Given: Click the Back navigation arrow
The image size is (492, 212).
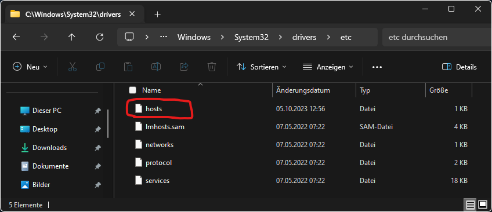Looking at the screenshot, I should (16, 37).
